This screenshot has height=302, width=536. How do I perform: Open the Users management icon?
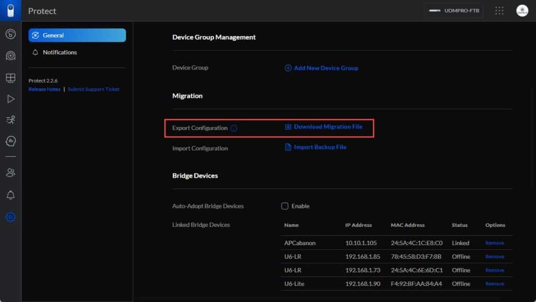coord(10,172)
